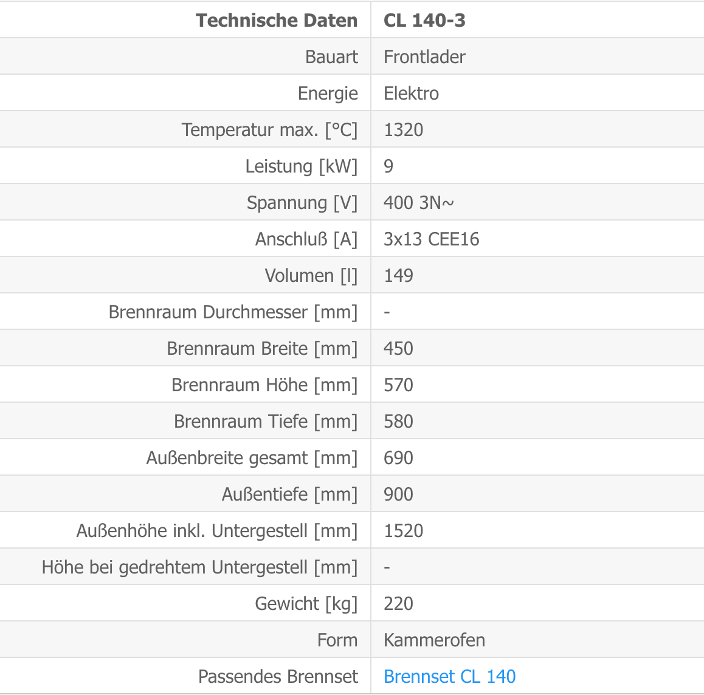Click the Außentiefe value 900
704x695 pixels.
pos(398,494)
